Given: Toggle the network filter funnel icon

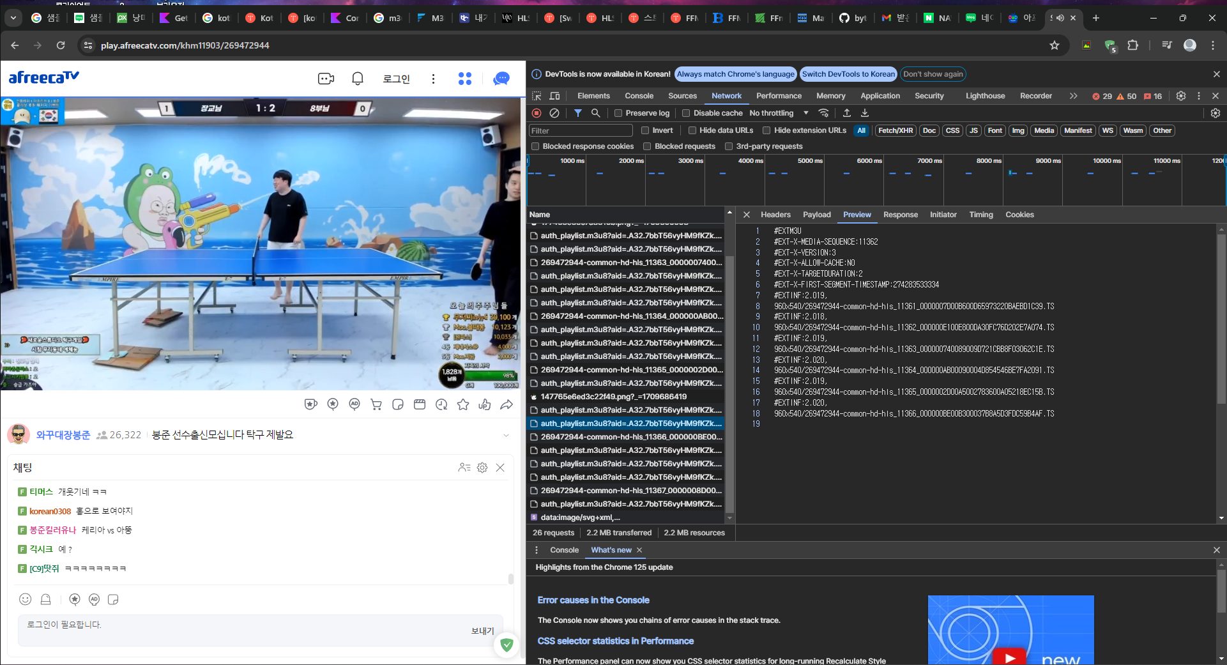Looking at the screenshot, I should (x=577, y=113).
